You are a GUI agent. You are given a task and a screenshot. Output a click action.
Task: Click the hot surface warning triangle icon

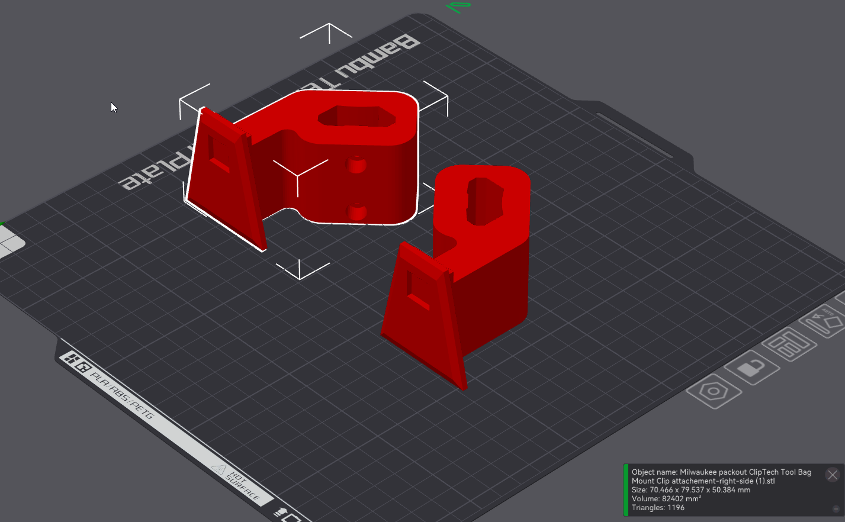[x=219, y=470]
